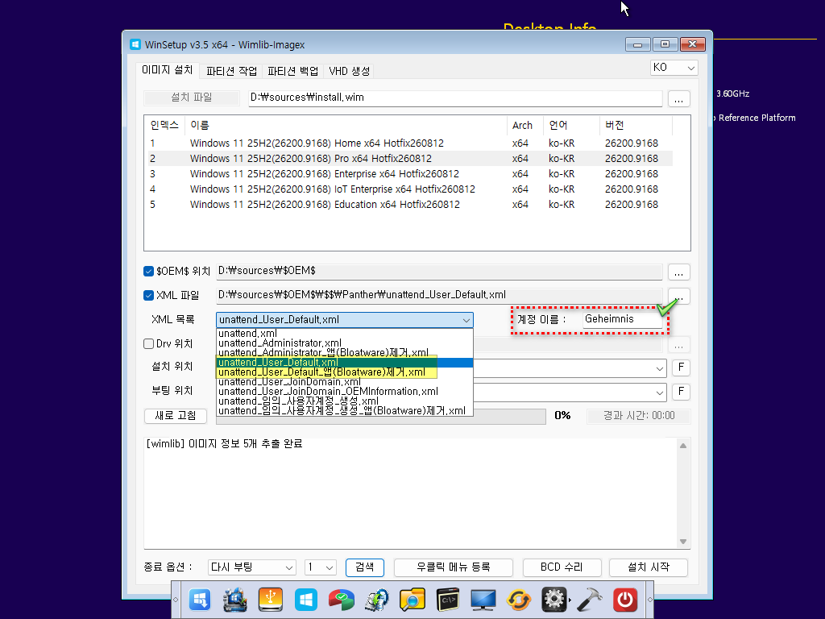Switch to the 이미지 설치 tab
The width and height of the screenshot is (825, 619).
tap(168, 70)
